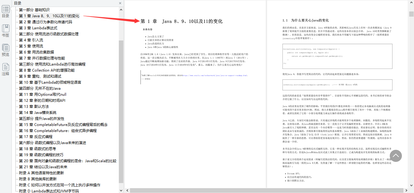Click document horizontal scrollbar left arrow
Viewport: 414px width, 193px height.
127,190
